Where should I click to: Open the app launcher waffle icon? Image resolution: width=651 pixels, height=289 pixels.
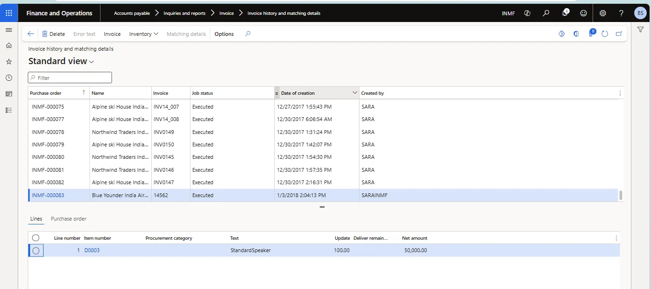pos(9,13)
